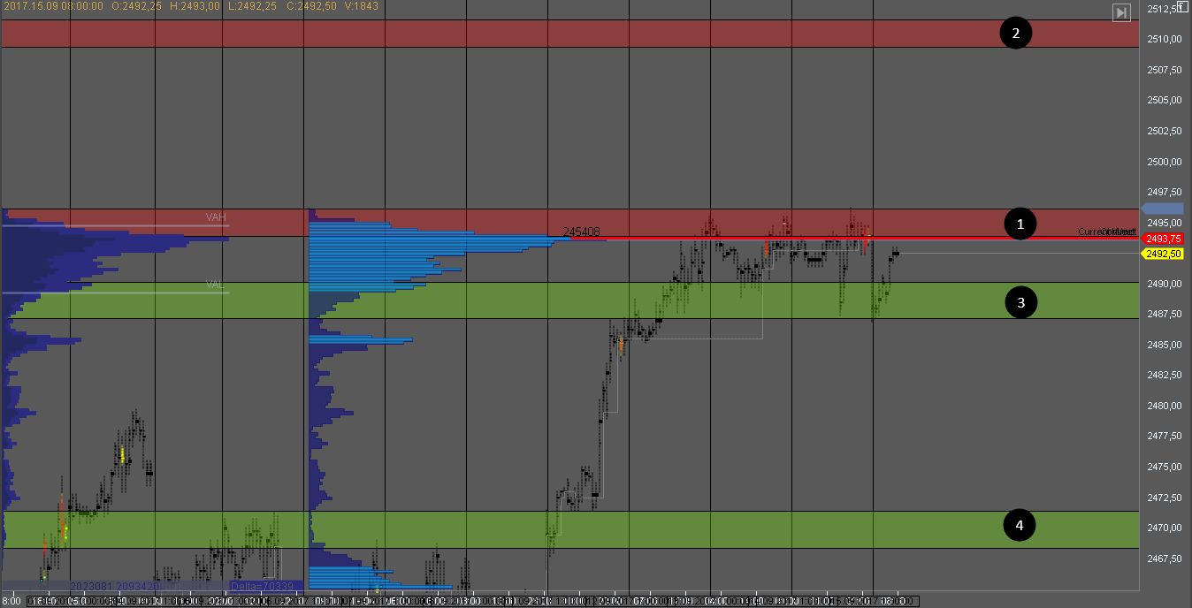This screenshot has height=608, width=1192.
Task: Click the black circle marker numbered 2
Action: pos(1015,34)
